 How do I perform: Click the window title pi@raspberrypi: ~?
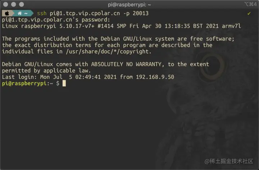click(x=129, y=5)
